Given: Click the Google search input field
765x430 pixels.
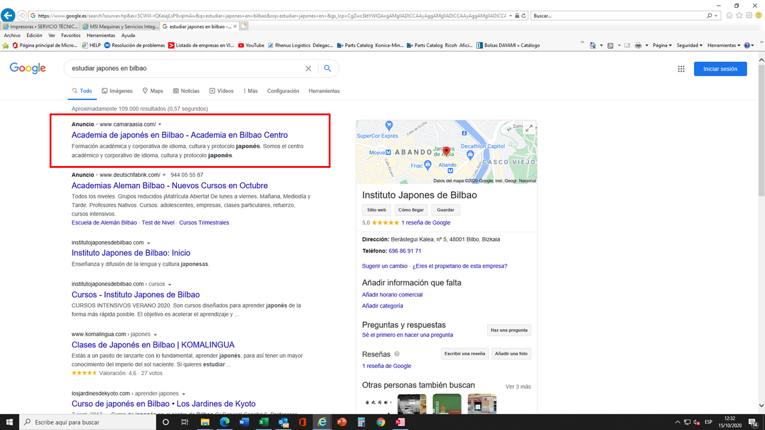Looking at the screenshot, I should (x=185, y=69).
